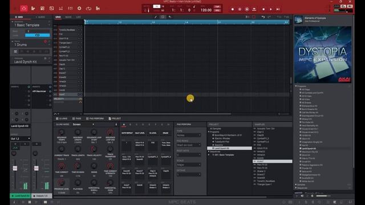Click the AIR Maximizer insert slot
The image size is (365, 205).
coord(39,91)
